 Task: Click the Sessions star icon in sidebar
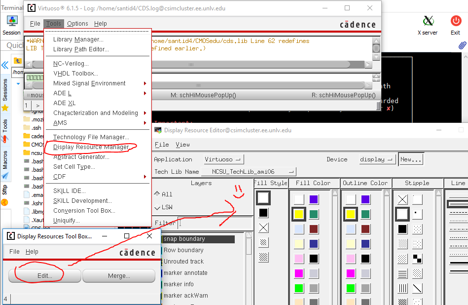coord(5,108)
